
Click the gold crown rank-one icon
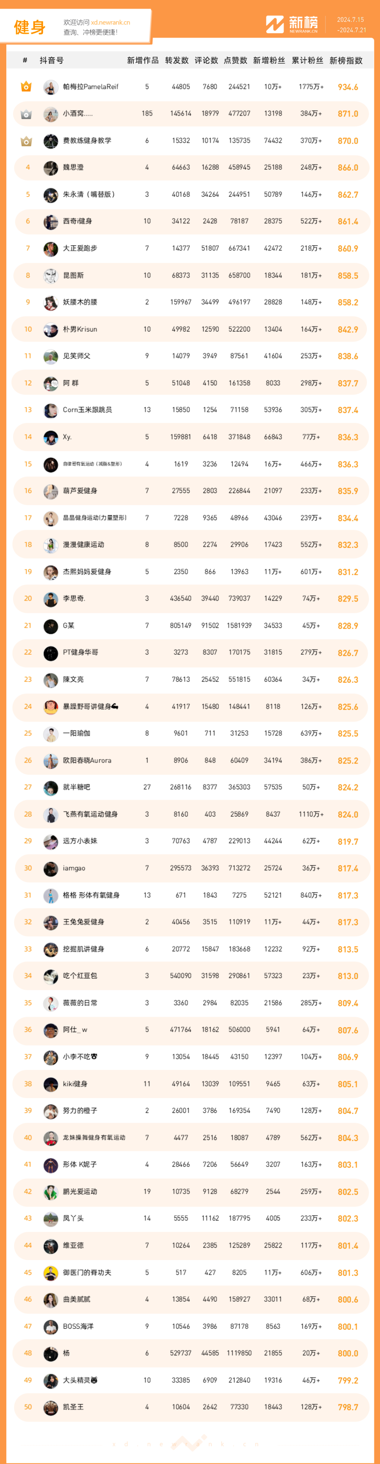tap(26, 87)
